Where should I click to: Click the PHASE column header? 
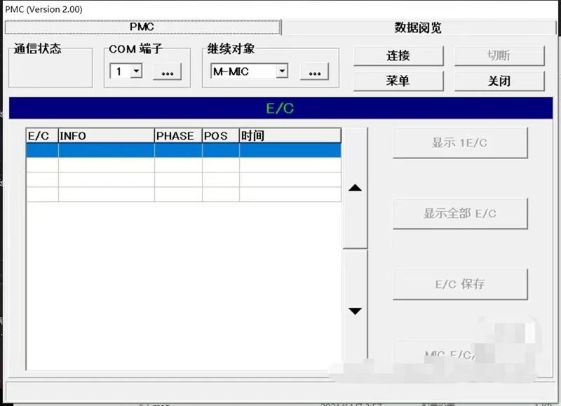(x=178, y=136)
